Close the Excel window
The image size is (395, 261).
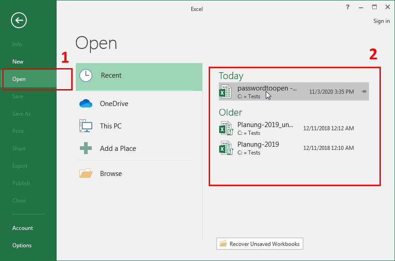[x=388, y=7]
